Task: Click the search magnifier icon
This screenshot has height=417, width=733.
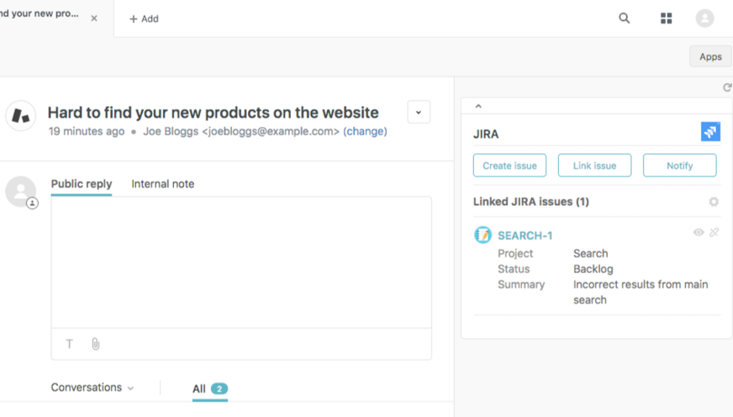Action: coord(625,18)
